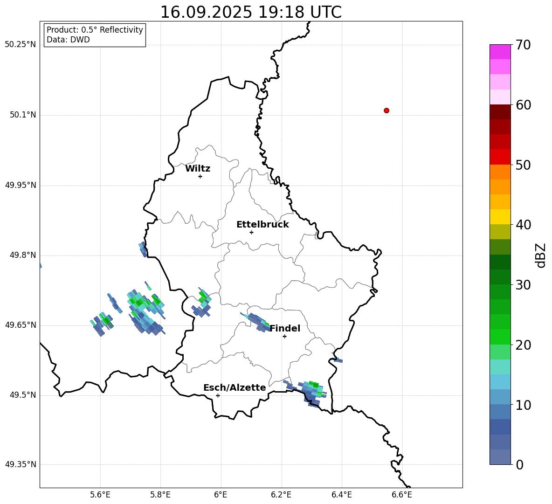Click the dBZ colorbar axis label
The height and width of the screenshot is (504, 552).
[x=541, y=255]
